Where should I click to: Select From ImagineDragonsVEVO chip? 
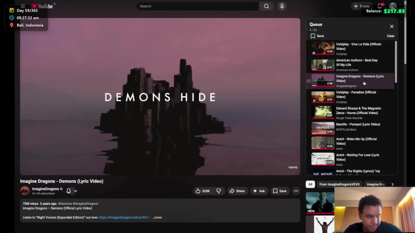pos(339,184)
